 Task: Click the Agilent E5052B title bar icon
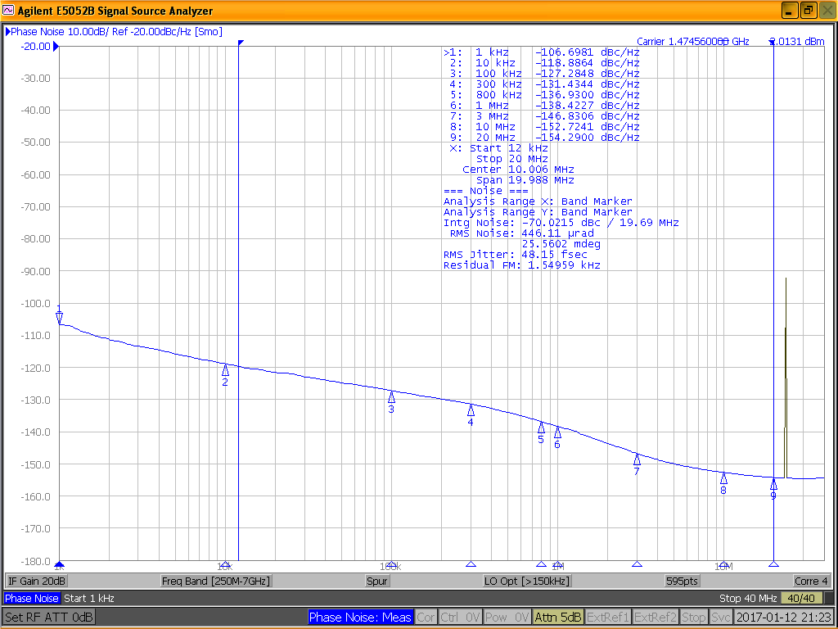(x=8, y=10)
